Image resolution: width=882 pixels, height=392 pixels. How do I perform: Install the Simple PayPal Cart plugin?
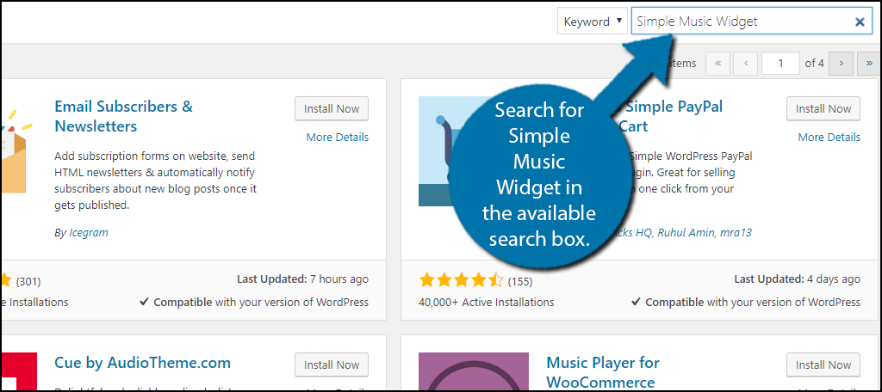(823, 109)
